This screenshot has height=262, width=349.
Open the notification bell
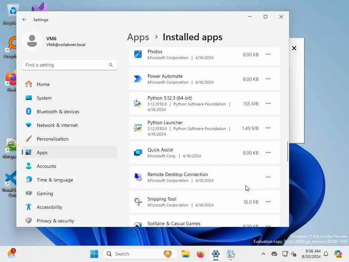click(x=326, y=254)
